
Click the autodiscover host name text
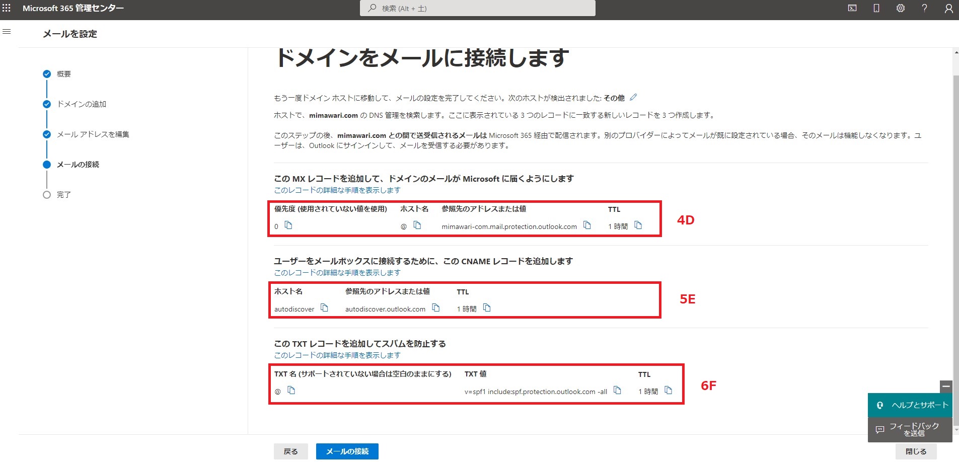coord(294,309)
